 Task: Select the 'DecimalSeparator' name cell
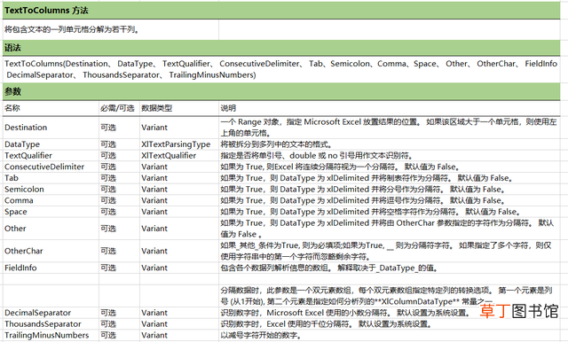[51, 313]
